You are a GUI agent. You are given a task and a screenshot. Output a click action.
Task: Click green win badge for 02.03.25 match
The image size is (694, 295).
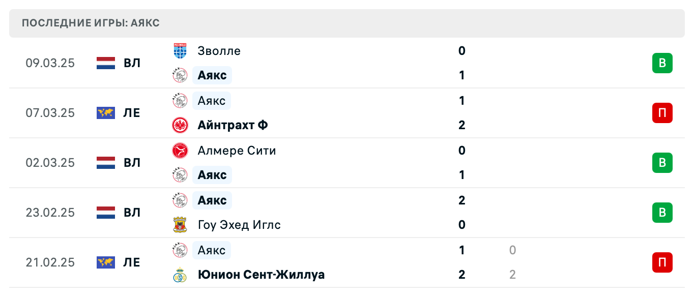tap(662, 163)
